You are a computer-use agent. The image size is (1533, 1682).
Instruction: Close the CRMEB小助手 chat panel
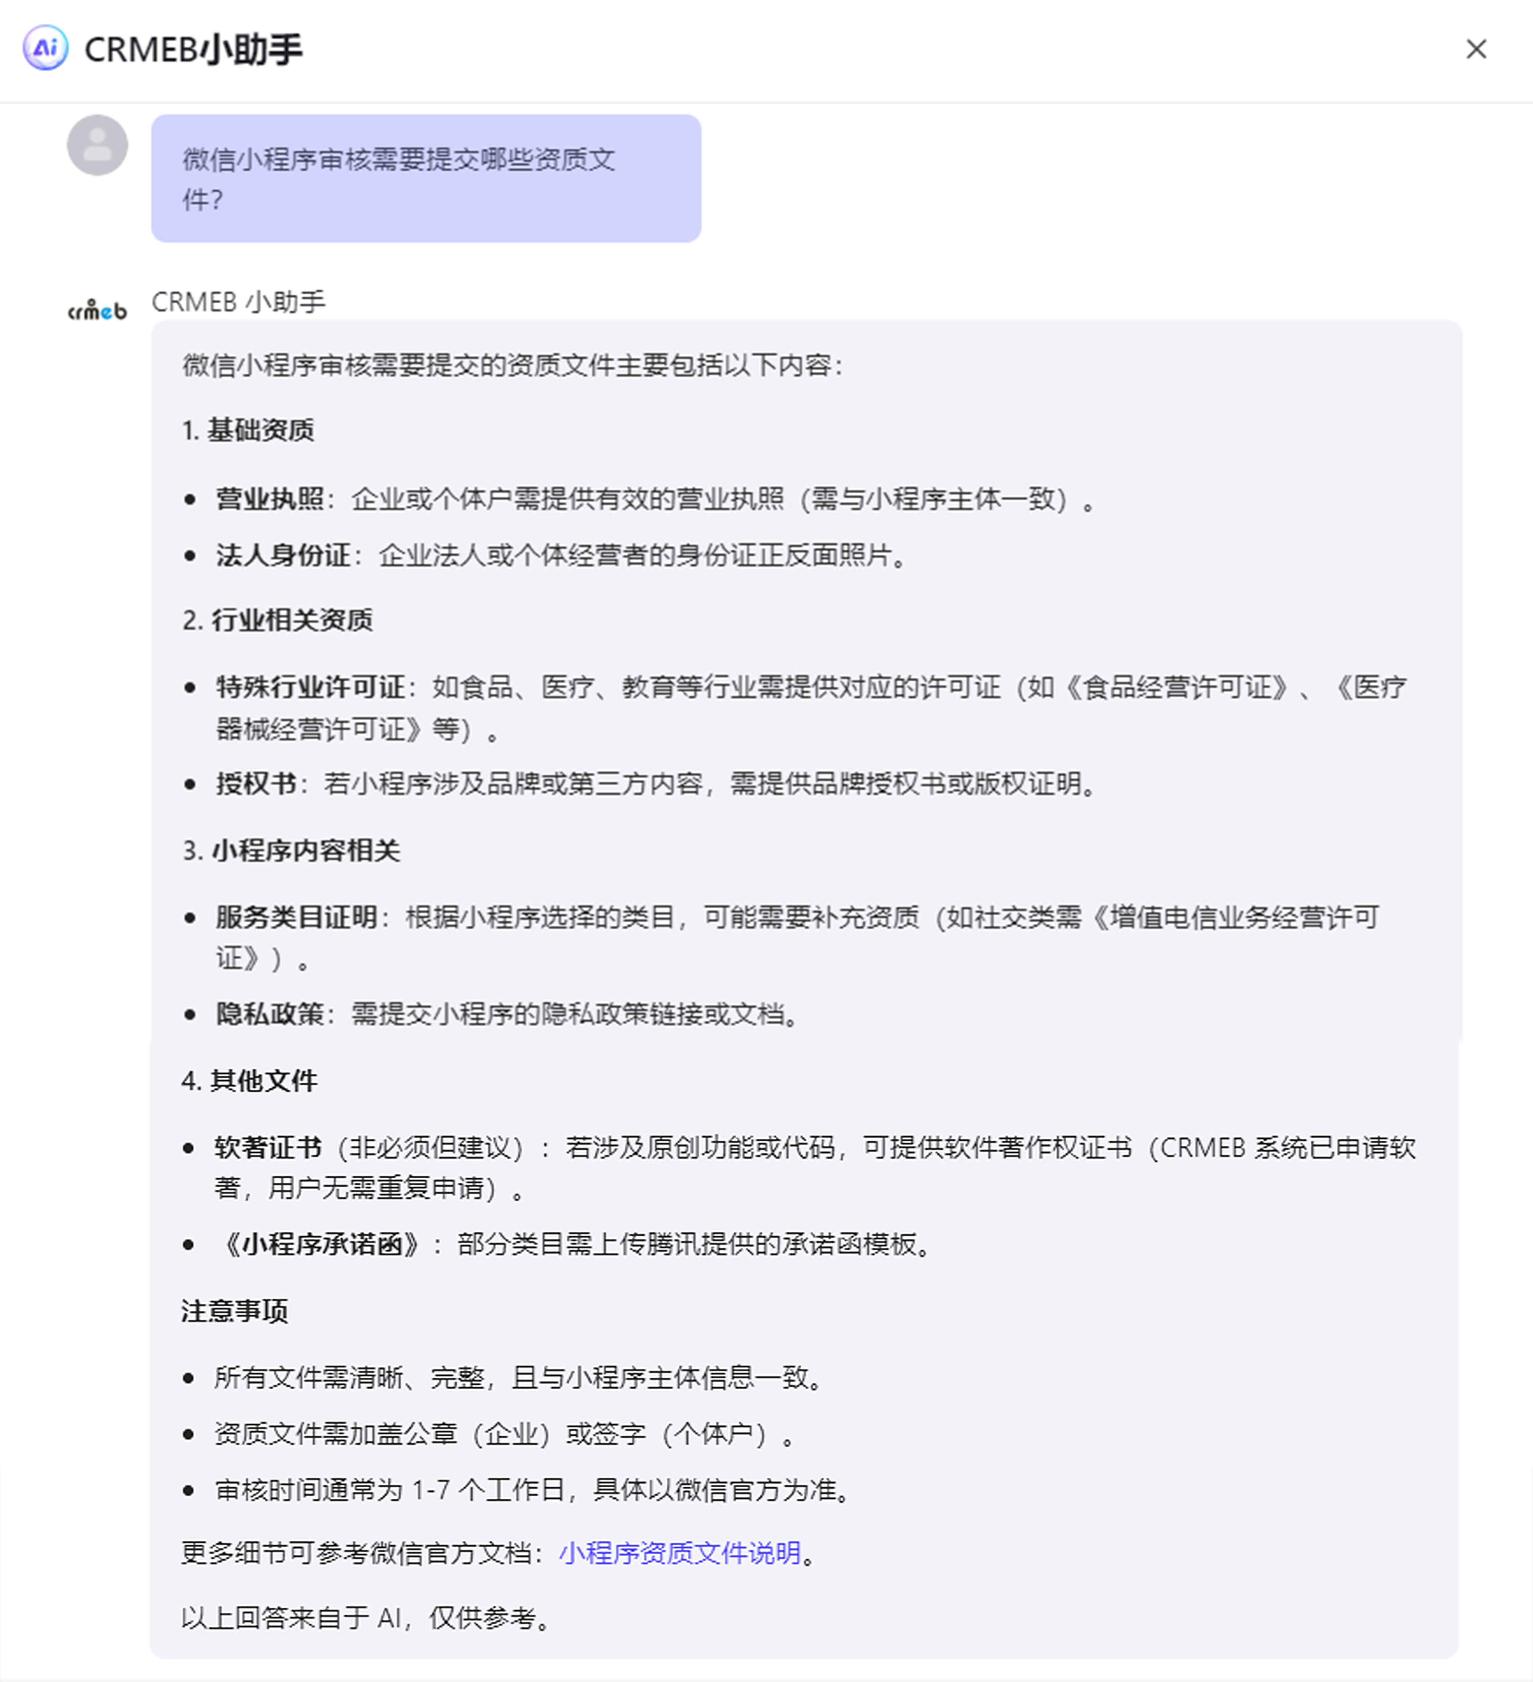1476,49
